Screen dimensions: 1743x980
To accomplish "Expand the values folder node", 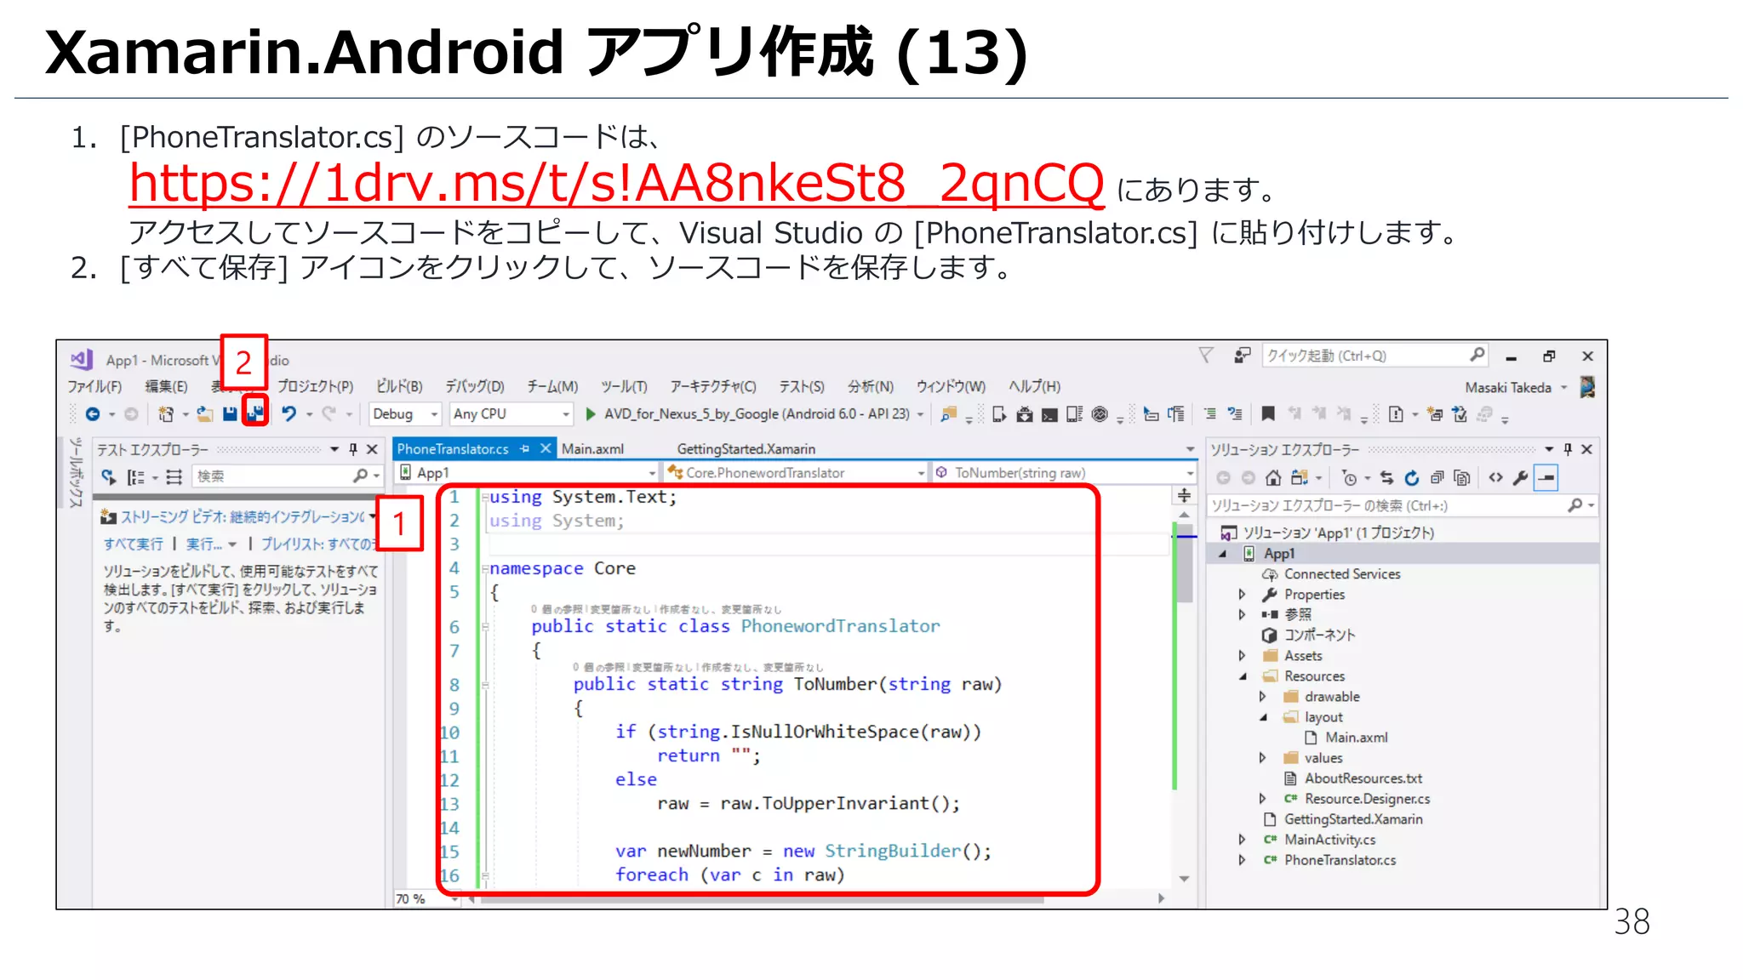I will 1262,758.
